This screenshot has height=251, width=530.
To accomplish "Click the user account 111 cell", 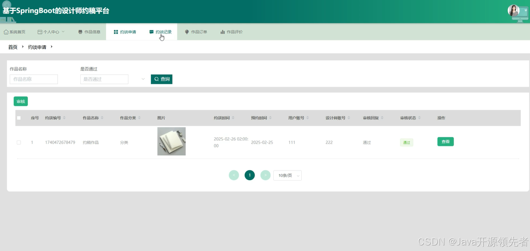I will point(292,142).
